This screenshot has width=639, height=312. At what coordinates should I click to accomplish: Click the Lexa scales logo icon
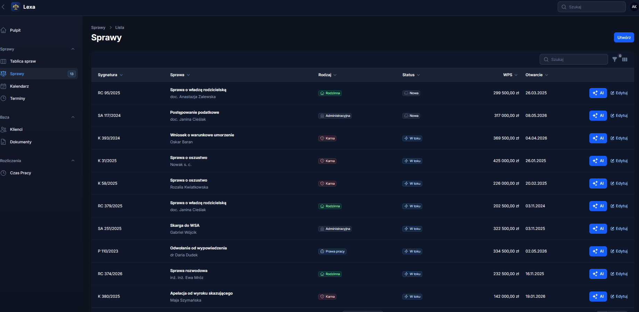click(16, 7)
